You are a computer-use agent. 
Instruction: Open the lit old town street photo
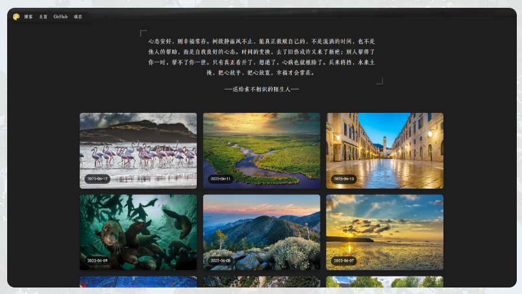385,151
